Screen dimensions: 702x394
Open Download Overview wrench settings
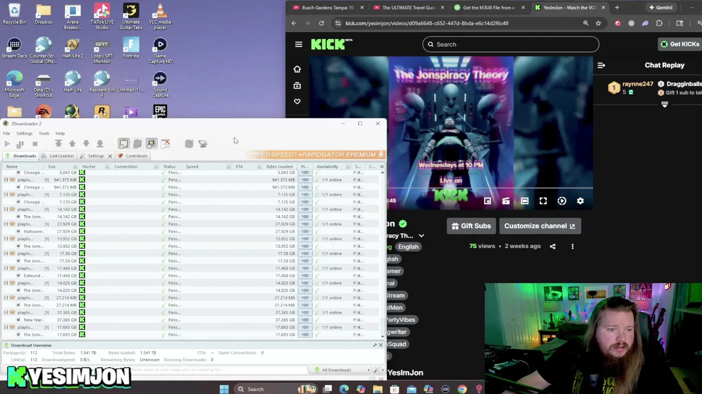coord(375,345)
